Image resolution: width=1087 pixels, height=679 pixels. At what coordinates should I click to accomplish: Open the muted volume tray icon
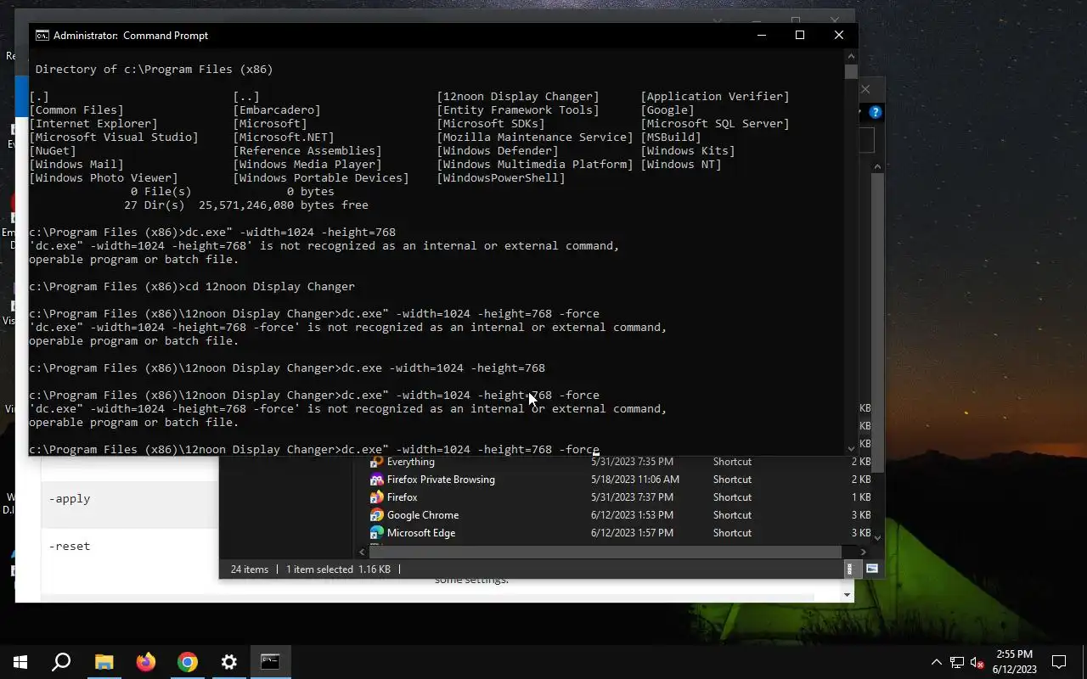coord(977,662)
